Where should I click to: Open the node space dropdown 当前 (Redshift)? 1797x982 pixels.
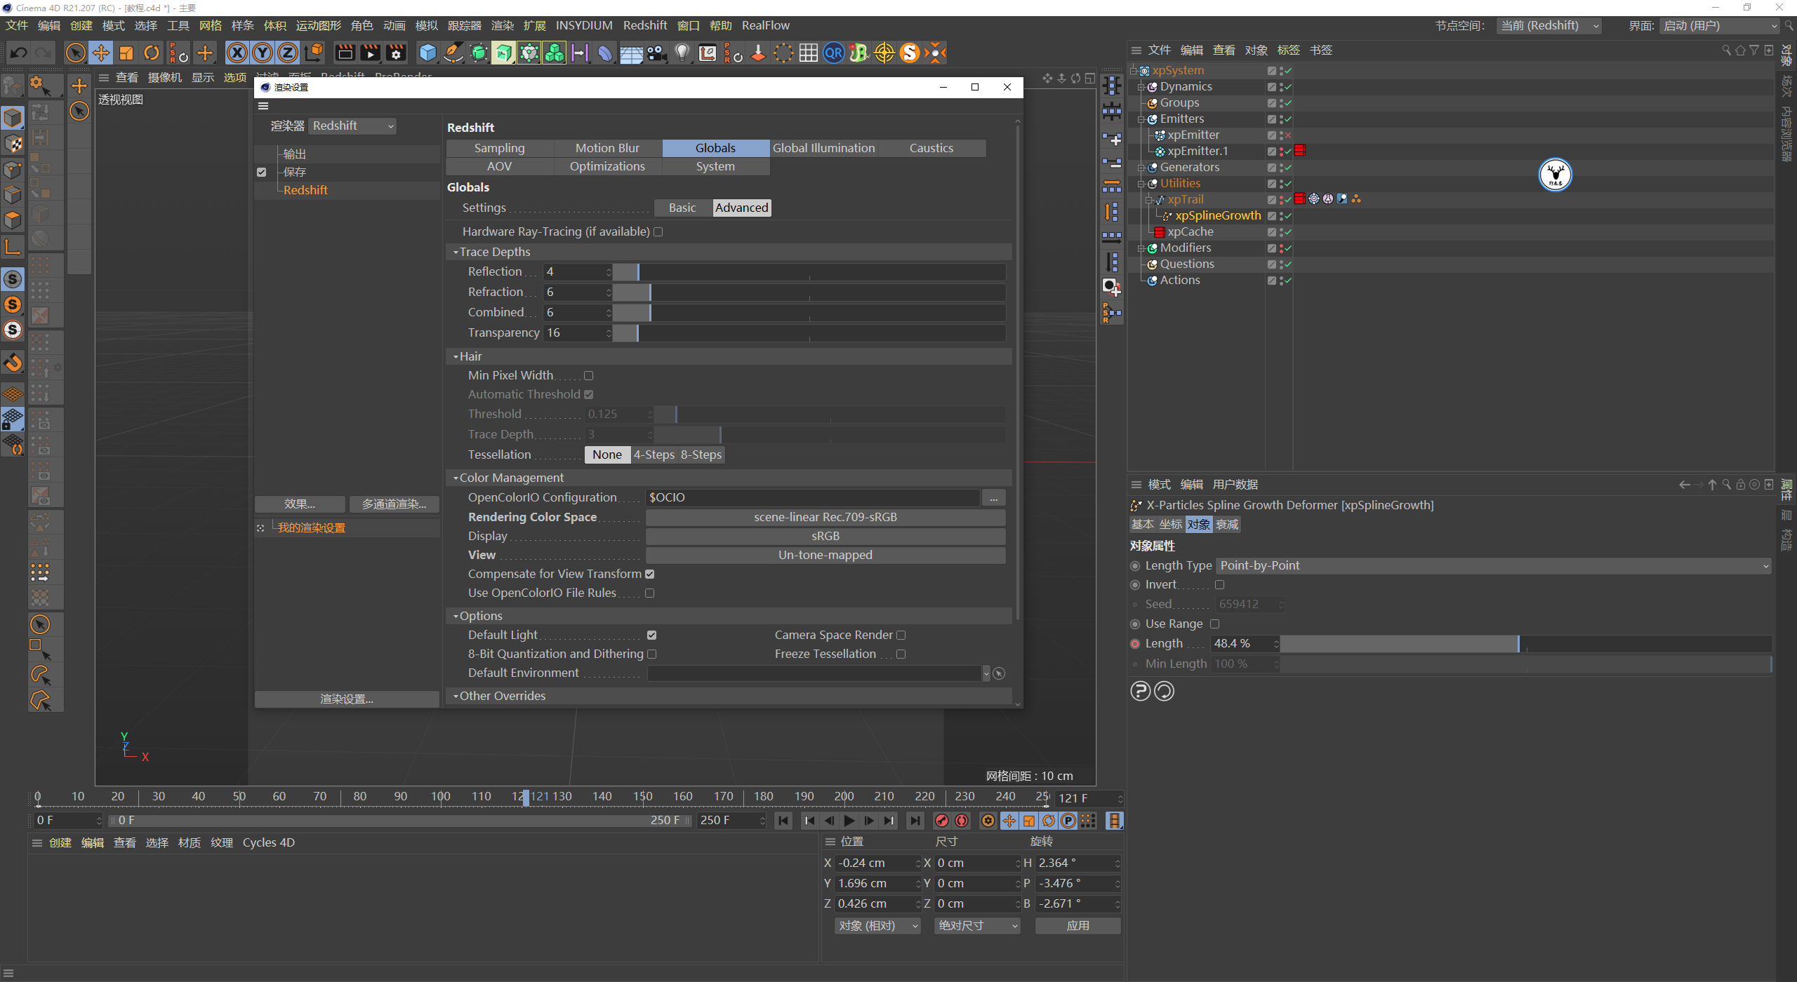coord(1550,26)
